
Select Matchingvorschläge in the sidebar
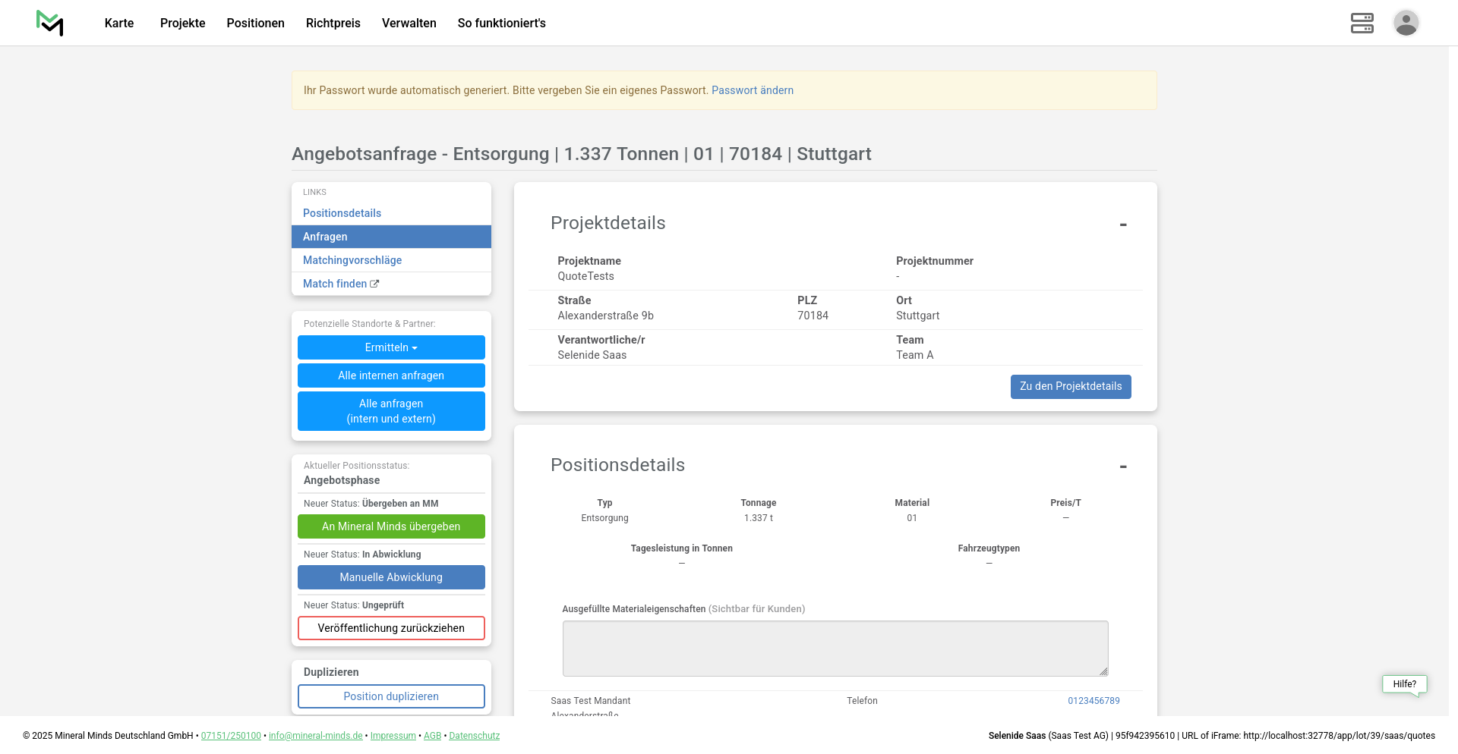tap(352, 260)
